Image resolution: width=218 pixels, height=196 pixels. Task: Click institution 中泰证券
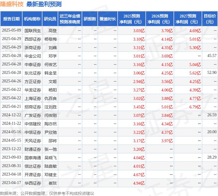(x=33, y=65)
